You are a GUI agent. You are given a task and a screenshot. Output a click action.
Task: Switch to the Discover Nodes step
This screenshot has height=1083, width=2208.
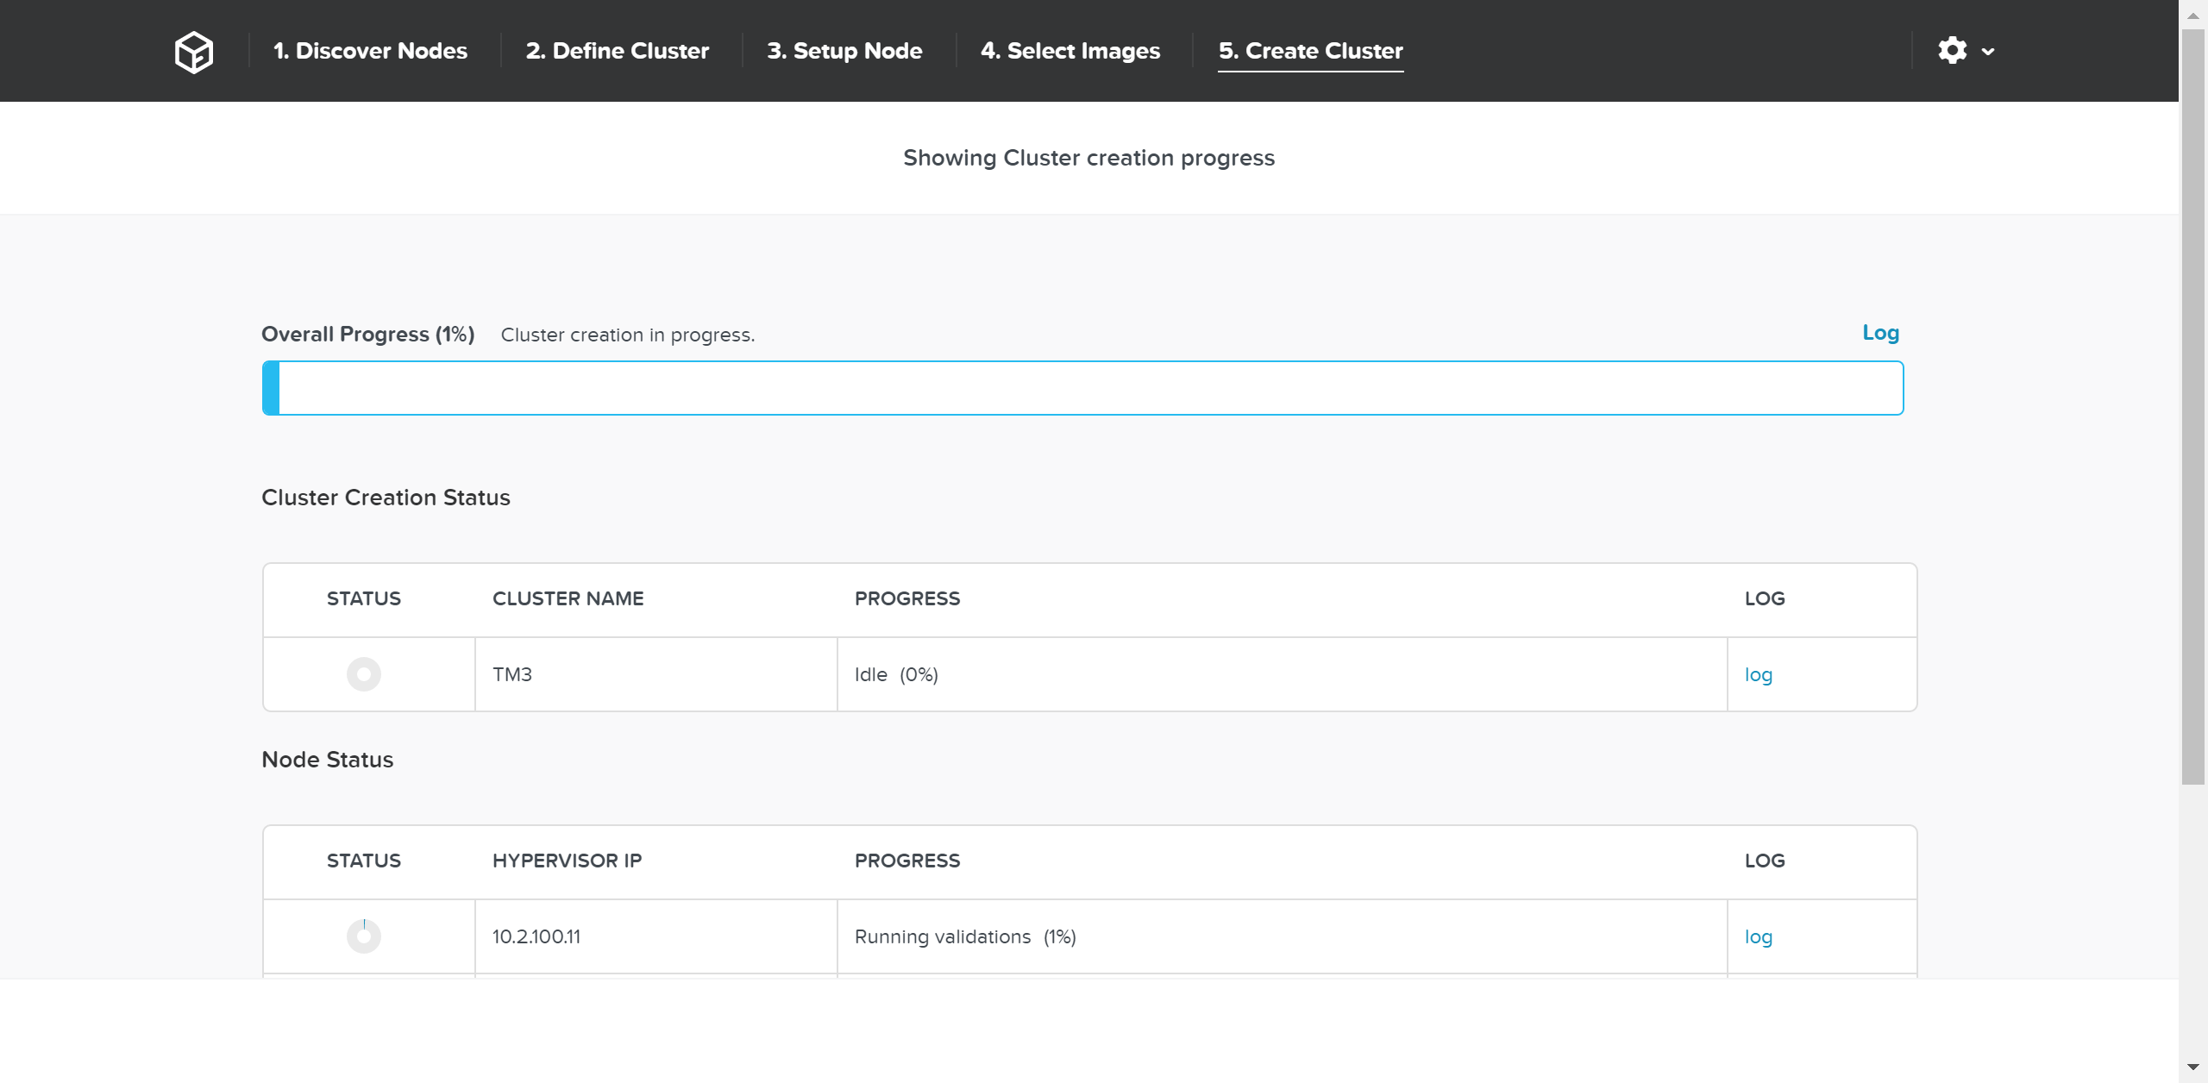tap(370, 51)
